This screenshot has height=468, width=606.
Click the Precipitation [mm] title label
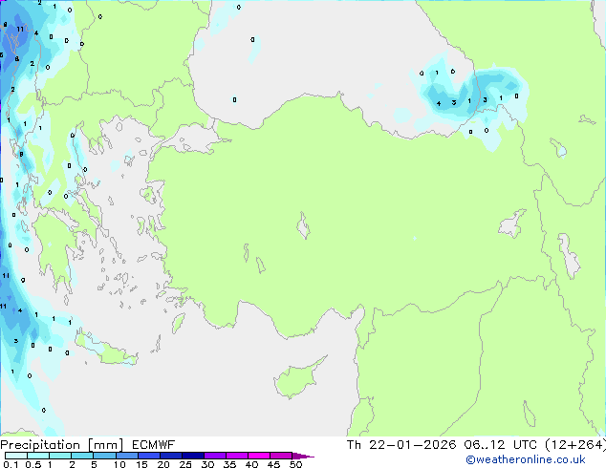[61, 445]
